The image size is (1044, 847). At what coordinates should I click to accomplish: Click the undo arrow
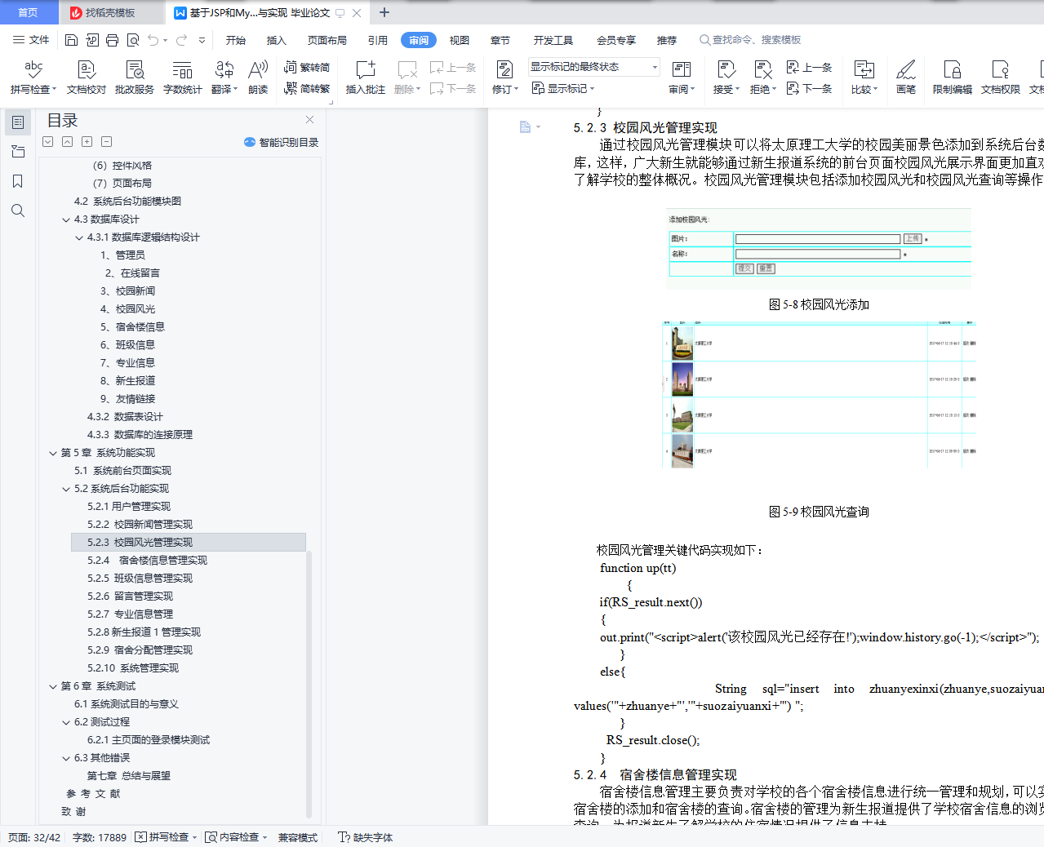153,40
